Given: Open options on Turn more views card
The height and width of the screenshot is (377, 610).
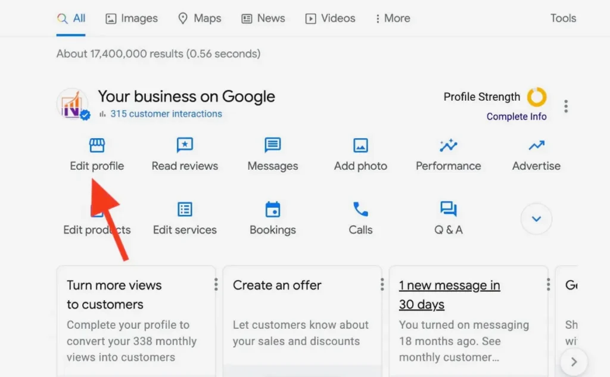Looking at the screenshot, I should tap(216, 285).
